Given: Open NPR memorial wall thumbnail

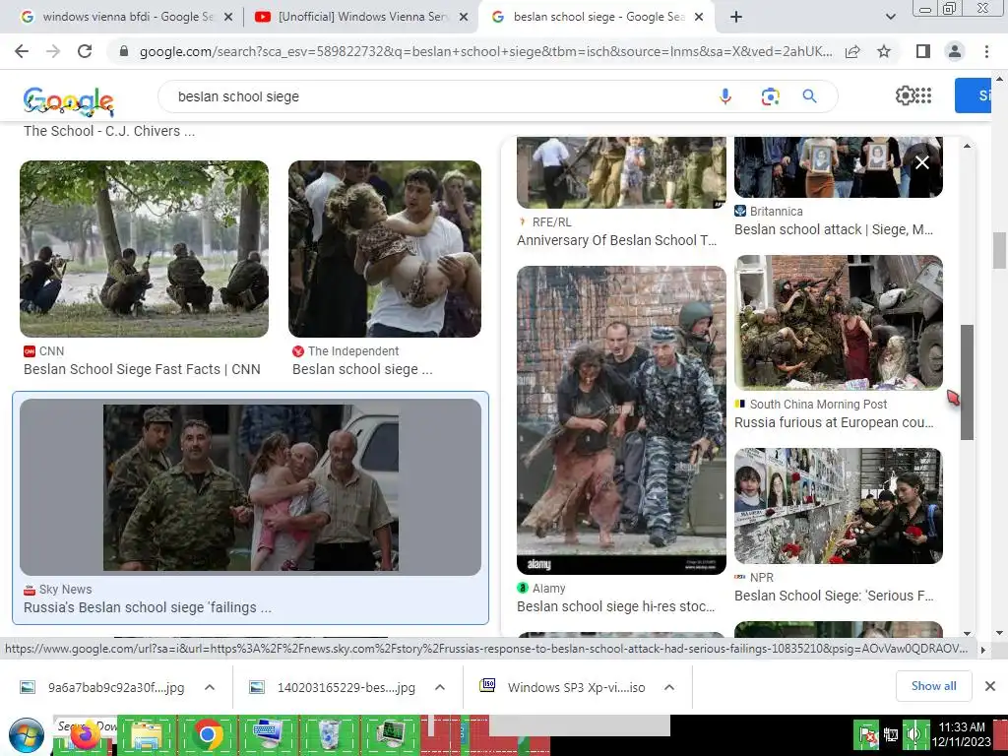Looking at the screenshot, I should pyautogui.click(x=839, y=506).
